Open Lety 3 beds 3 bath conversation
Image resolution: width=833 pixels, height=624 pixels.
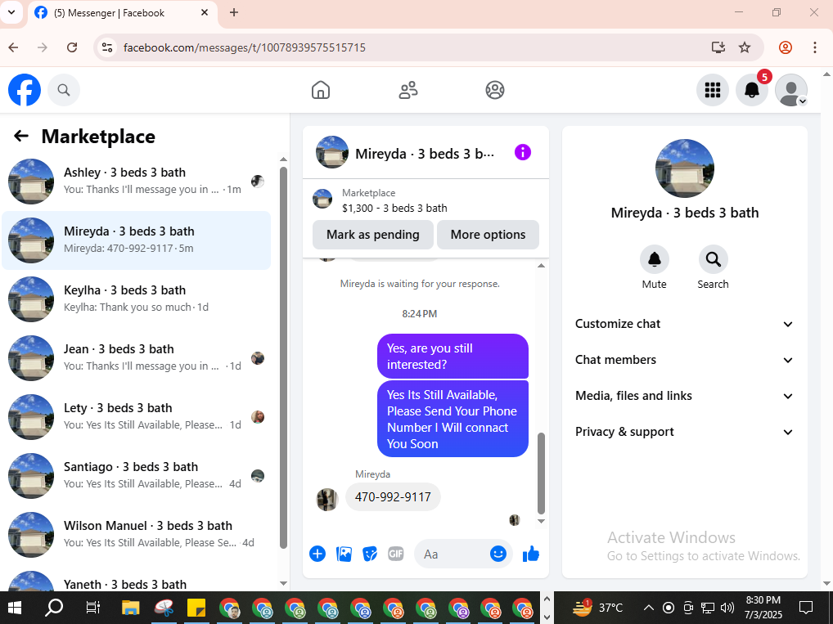coord(137,417)
